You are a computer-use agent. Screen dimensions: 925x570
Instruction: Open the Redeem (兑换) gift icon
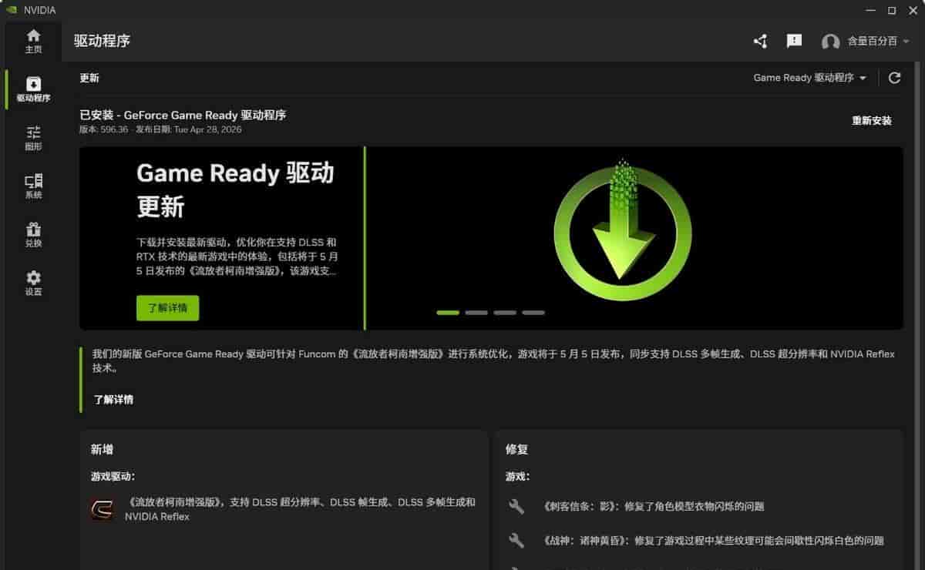pyautogui.click(x=33, y=235)
